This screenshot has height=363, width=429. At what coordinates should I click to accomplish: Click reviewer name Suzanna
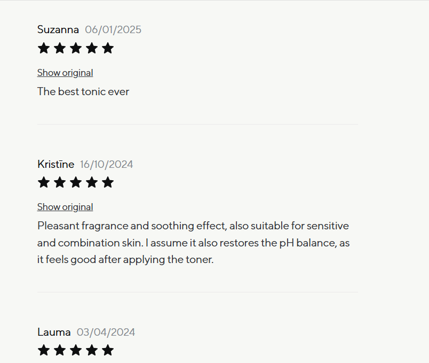[58, 29]
